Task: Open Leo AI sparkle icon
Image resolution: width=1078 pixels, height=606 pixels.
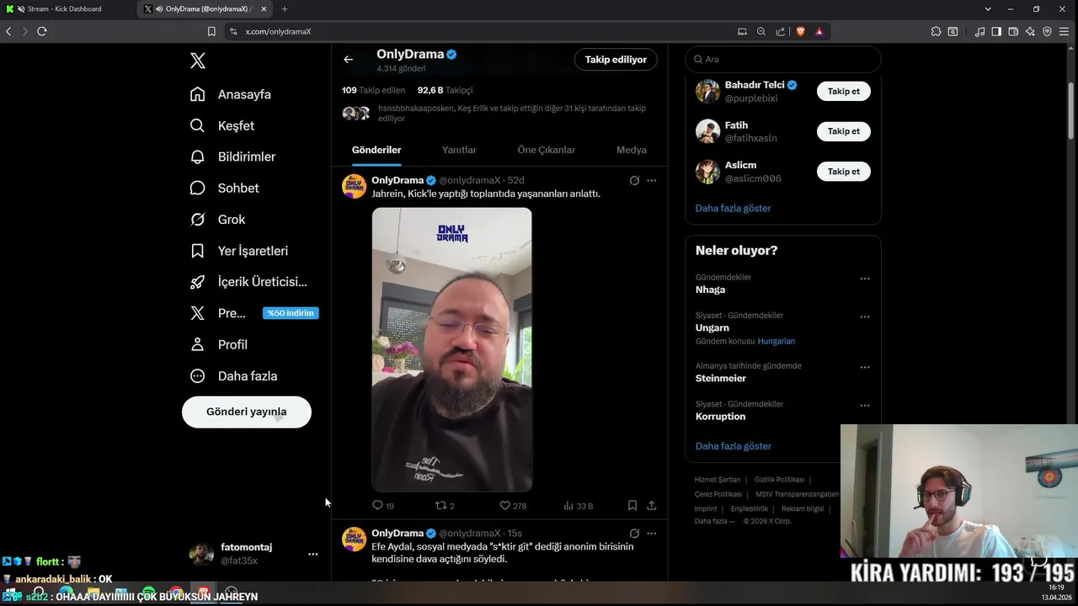Action: pyautogui.click(x=1030, y=31)
